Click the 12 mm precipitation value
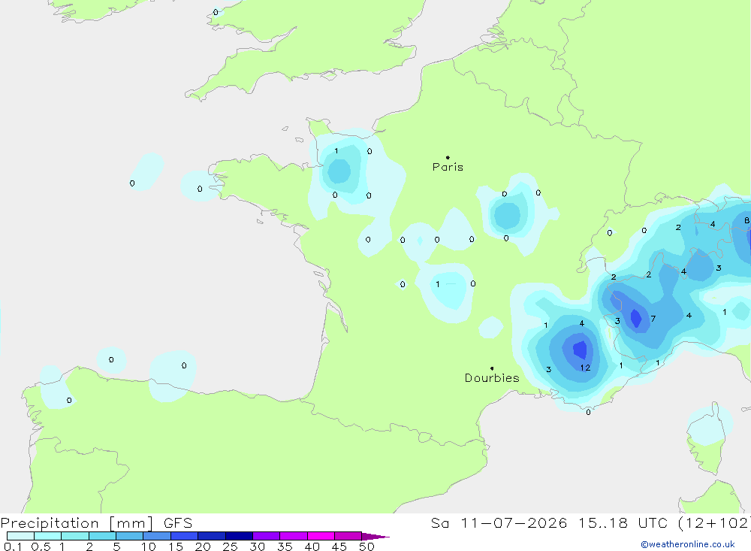The image size is (751, 551). [585, 368]
